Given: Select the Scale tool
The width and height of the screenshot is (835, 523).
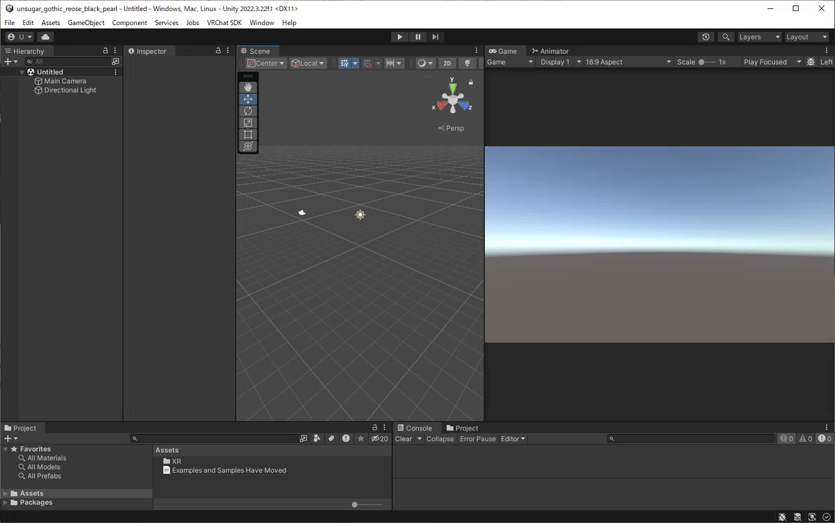Looking at the screenshot, I should click(248, 122).
